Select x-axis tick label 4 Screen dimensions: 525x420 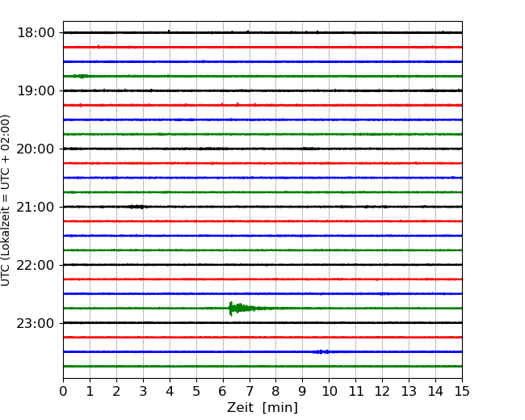pos(170,391)
